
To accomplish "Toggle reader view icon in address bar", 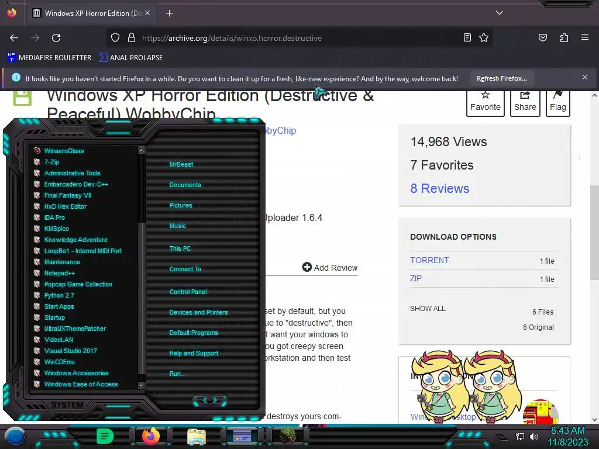I will (467, 37).
